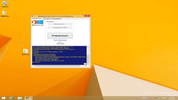The height and width of the screenshot is (100, 178).
Task: Minimize the KMSAuto Net window
Action: [x=78, y=16]
